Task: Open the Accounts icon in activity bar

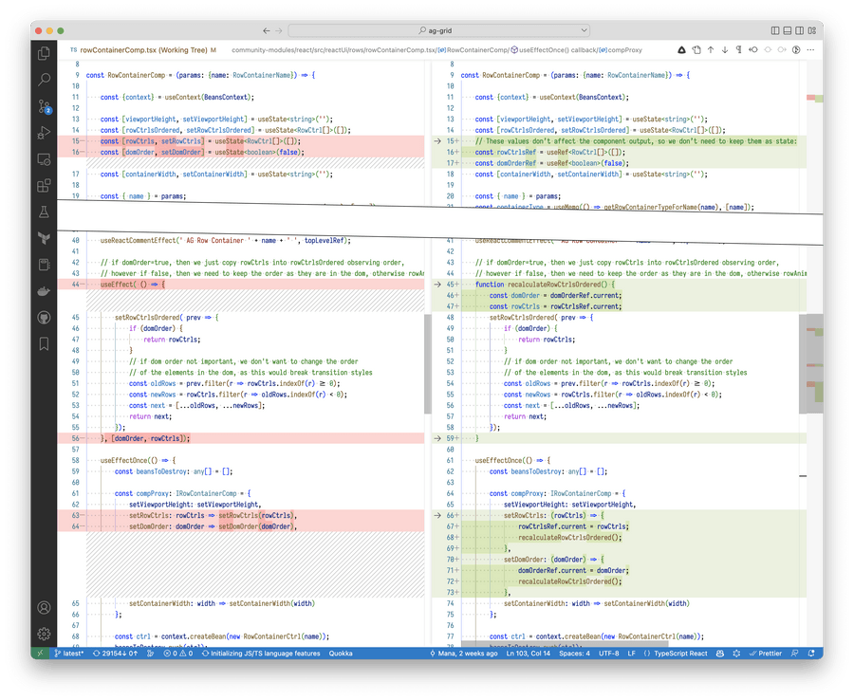Action: tap(44, 607)
